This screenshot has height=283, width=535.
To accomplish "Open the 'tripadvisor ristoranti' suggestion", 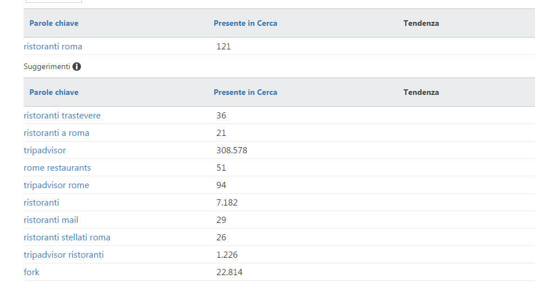I will [64, 255].
